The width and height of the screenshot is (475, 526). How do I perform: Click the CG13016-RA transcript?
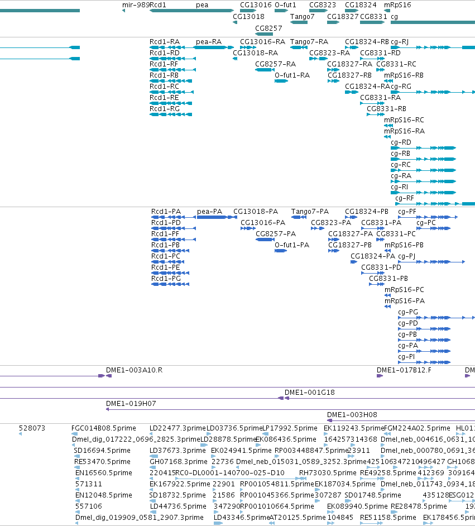(x=262, y=42)
